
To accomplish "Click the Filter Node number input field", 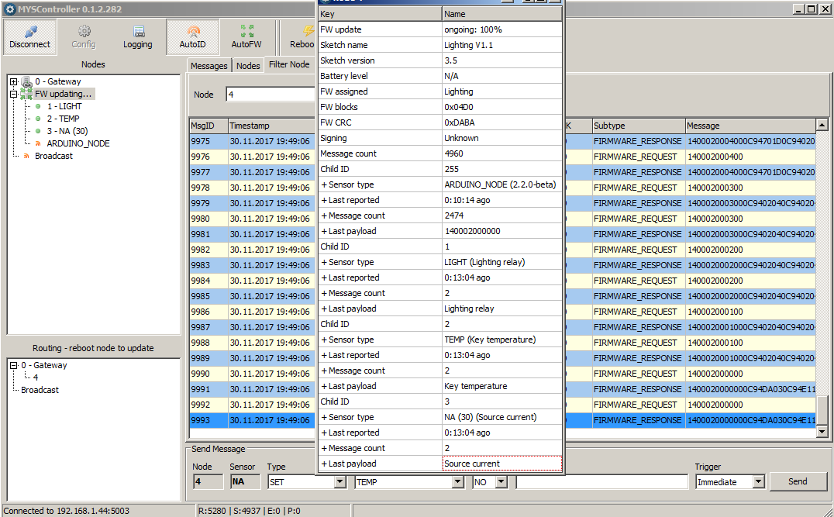I will pyautogui.click(x=271, y=95).
